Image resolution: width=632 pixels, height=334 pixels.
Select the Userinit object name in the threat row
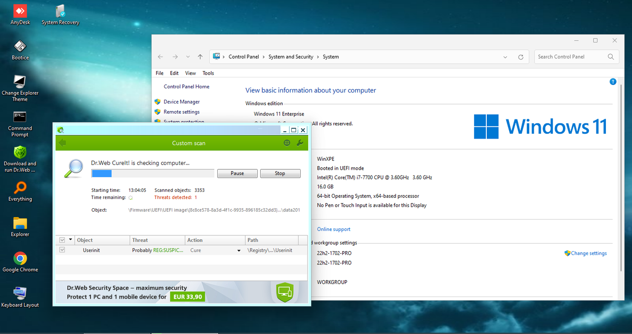(91, 250)
